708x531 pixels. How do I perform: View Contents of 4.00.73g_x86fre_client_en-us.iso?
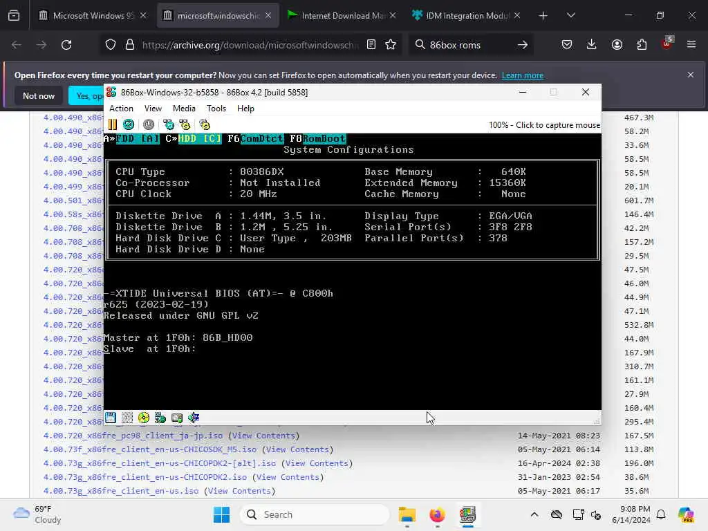(239, 491)
